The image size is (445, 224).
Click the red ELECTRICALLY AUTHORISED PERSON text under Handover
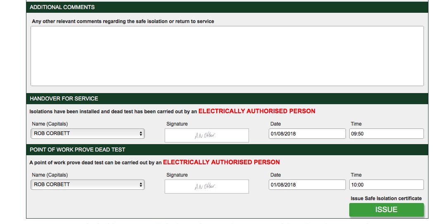pos(257,111)
